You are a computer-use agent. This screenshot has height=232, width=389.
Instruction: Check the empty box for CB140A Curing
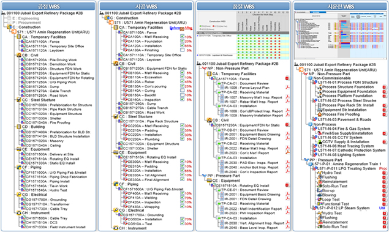183,91
